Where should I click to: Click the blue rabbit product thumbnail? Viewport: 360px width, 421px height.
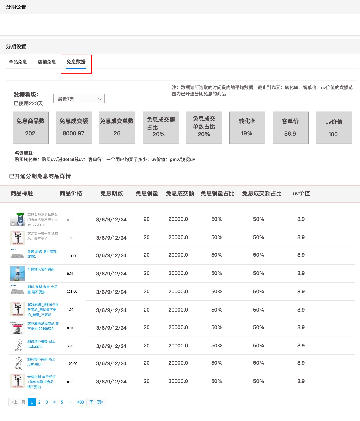pos(18,219)
